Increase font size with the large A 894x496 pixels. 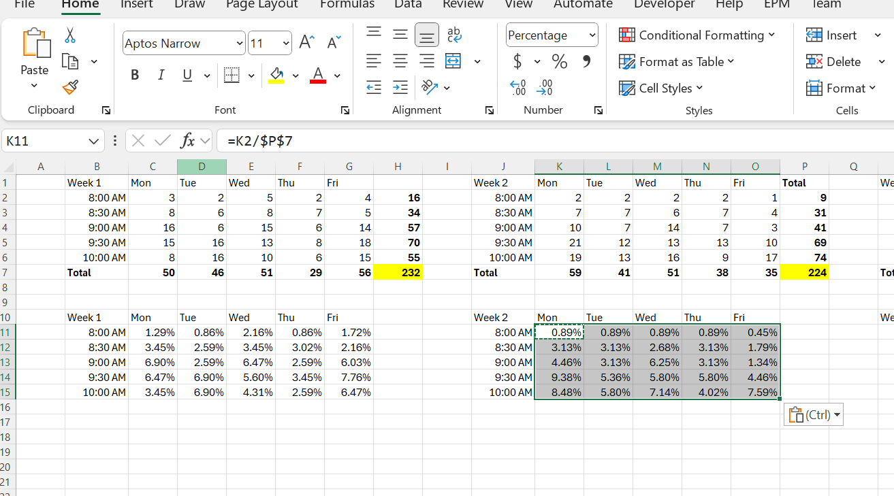[306, 43]
